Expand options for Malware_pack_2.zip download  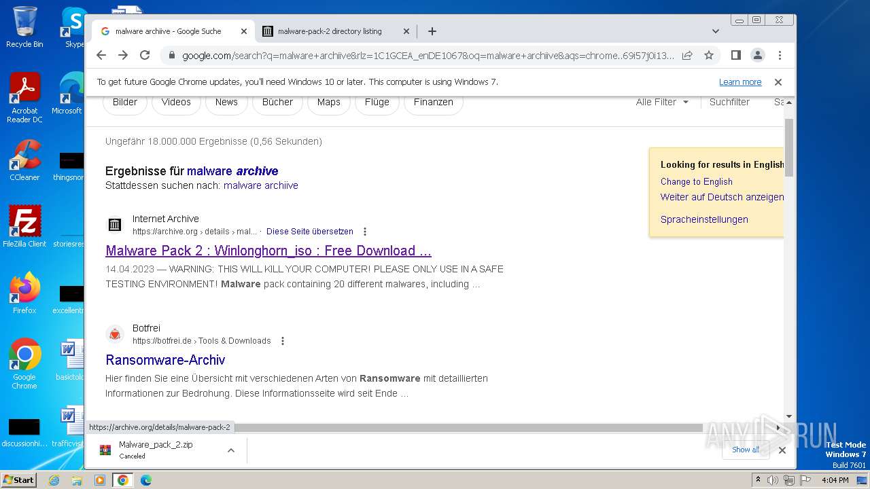(231, 450)
